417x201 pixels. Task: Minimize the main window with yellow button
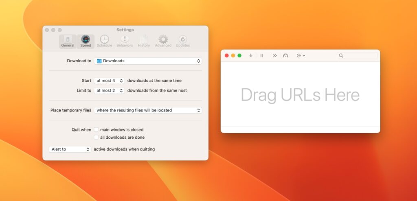tap(233, 56)
